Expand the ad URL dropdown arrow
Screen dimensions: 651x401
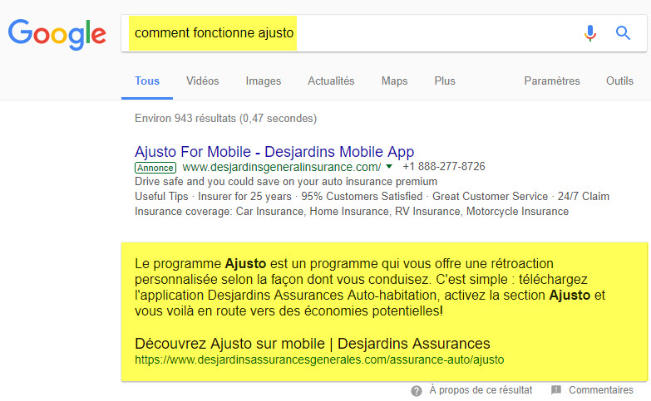tap(389, 167)
